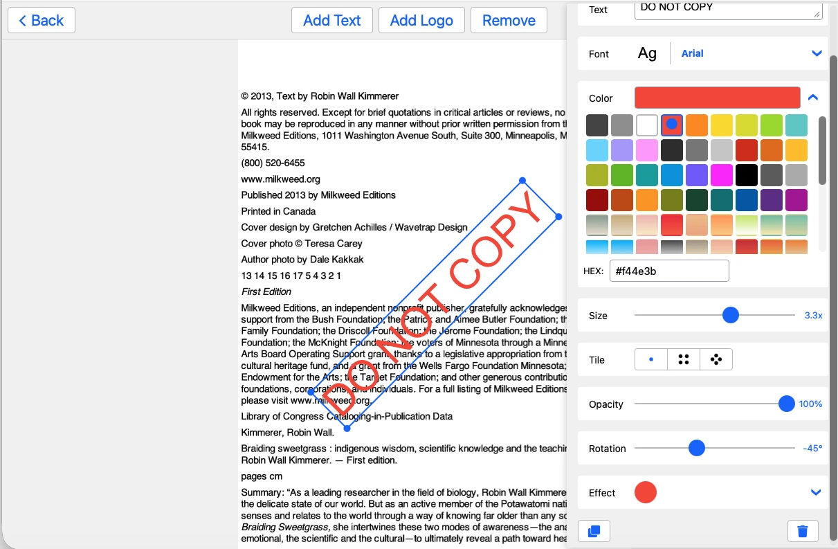Click the Add Text button

tap(331, 20)
